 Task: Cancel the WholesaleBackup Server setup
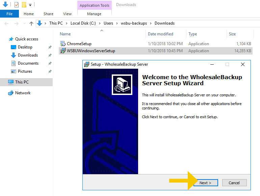tap(234, 183)
